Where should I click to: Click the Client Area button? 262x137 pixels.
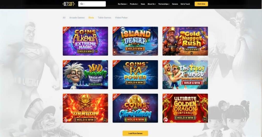(201, 4)
